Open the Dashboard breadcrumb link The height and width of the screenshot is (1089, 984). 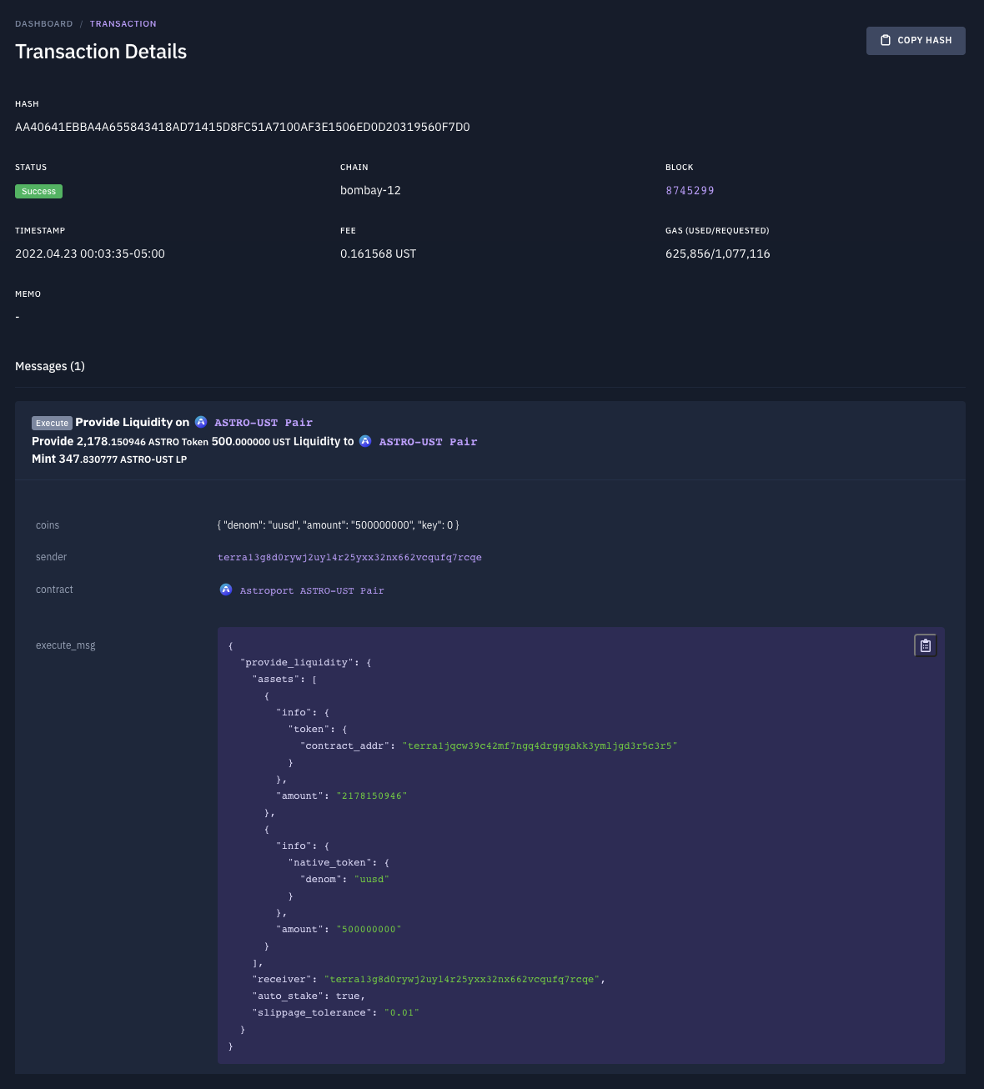pyautogui.click(x=44, y=23)
